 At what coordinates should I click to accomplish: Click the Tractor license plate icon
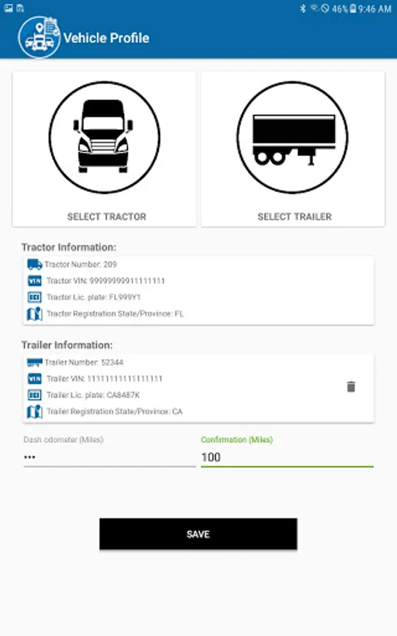[x=35, y=298]
